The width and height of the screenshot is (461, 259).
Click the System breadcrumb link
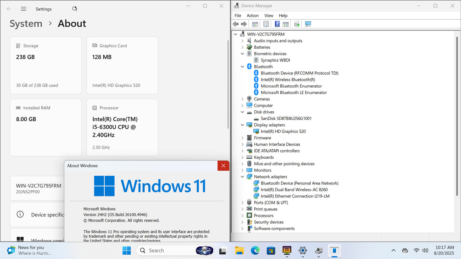click(x=26, y=24)
